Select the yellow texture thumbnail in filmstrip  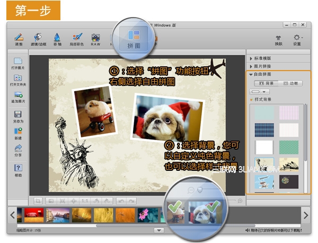click(103, 215)
